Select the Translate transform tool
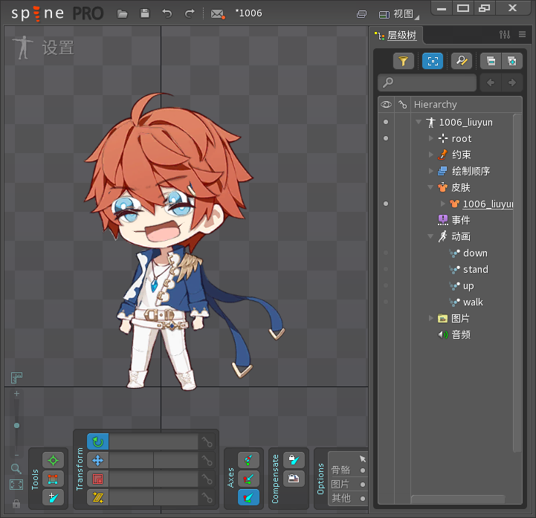 (98, 460)
